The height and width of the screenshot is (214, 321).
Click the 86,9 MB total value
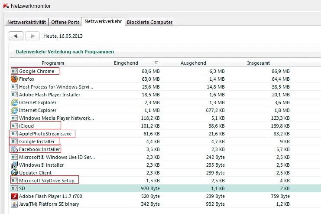[x=281, y=71]
